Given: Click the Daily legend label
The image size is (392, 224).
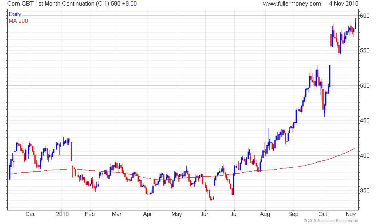Looking at the screenshot, I should [15, 14].
